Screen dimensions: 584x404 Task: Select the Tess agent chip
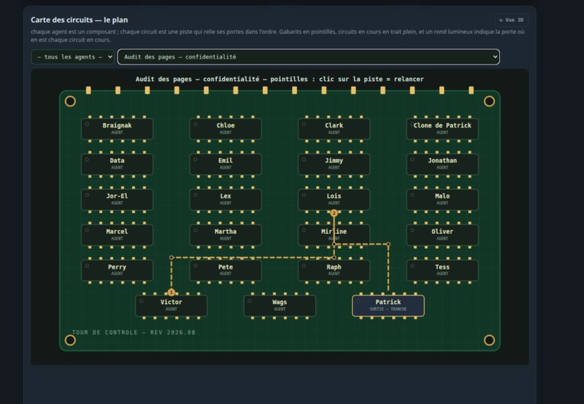tap(442, 270)
